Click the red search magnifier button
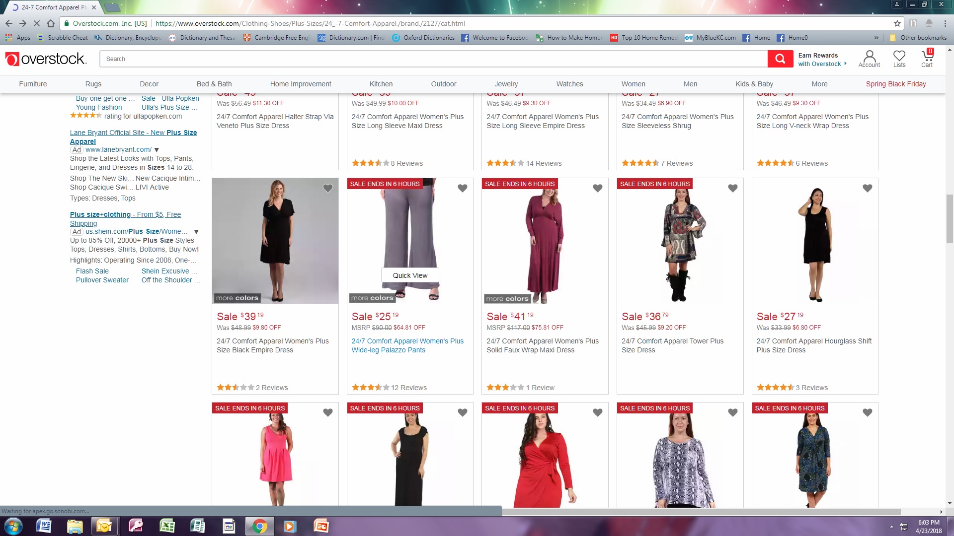This screenshot has width=954, height=536. click(x=780, y=59)
